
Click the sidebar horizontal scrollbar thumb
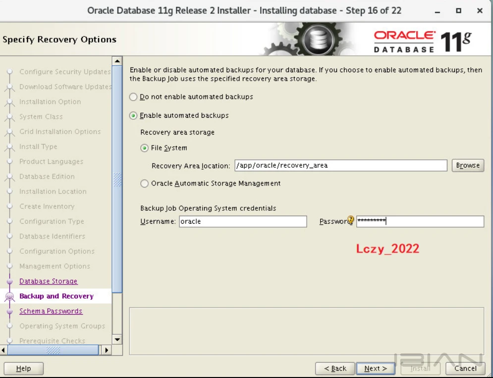point(53,350)
